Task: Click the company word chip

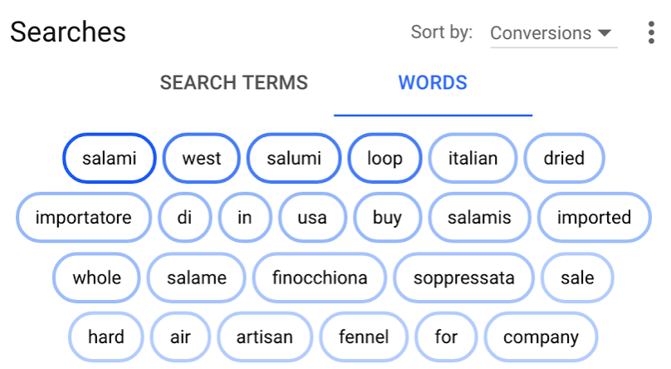Action: (x=541, y=337)
